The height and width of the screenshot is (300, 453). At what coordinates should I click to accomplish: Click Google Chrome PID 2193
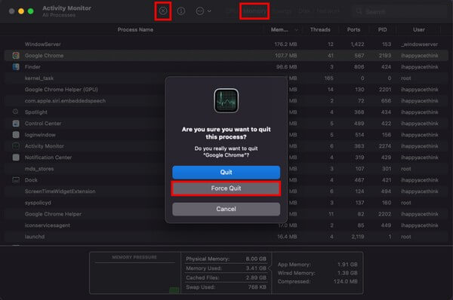coord(385,56)
